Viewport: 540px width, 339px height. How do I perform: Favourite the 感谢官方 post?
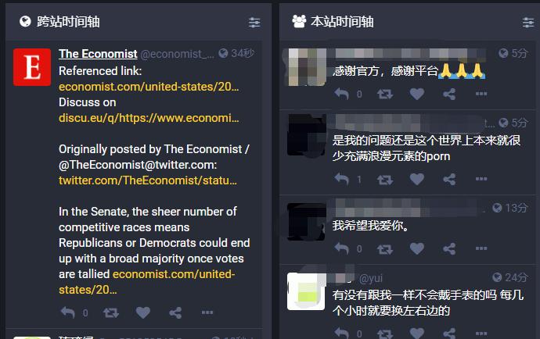[417, 94]
